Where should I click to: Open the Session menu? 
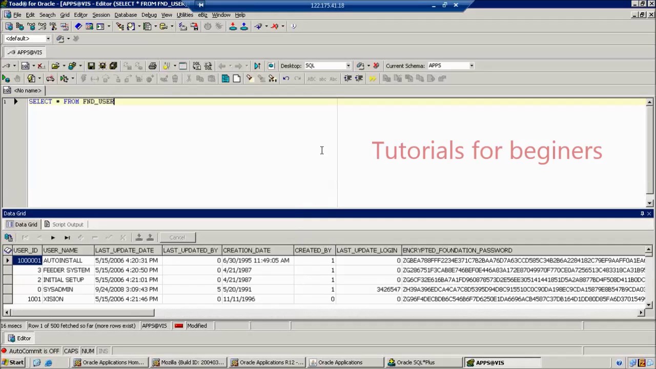pos(101,15)
